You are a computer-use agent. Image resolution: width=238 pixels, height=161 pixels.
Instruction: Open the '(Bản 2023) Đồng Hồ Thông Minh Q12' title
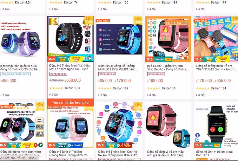(x=118, y=68)
